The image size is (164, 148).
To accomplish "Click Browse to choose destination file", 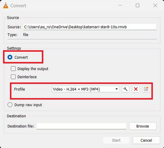I will (x=143, y=126).
